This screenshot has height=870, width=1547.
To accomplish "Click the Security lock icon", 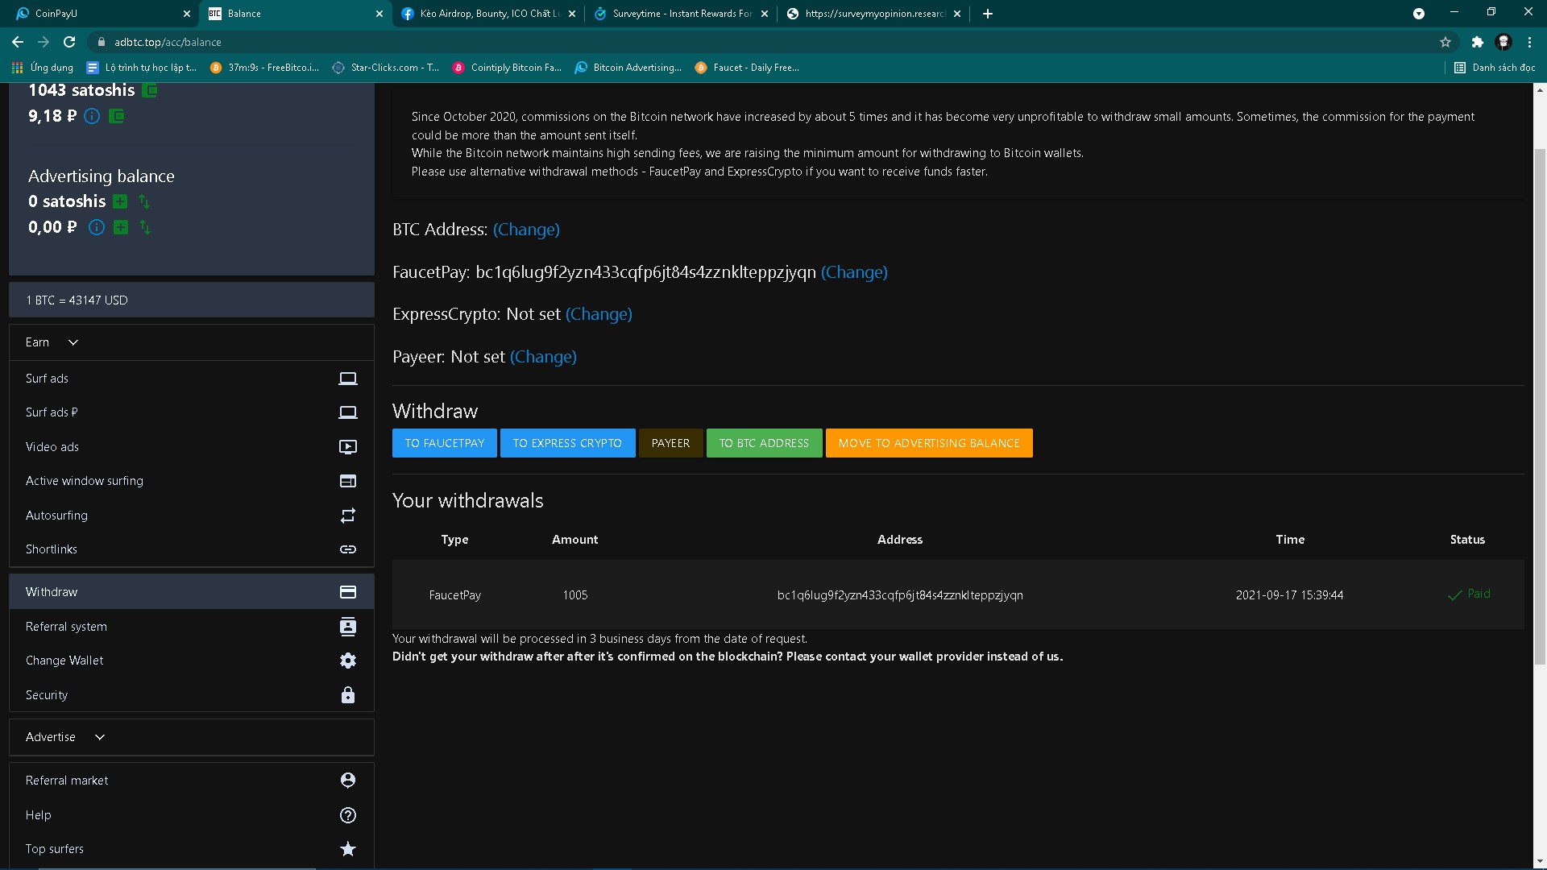I will (x=347, y=694).
